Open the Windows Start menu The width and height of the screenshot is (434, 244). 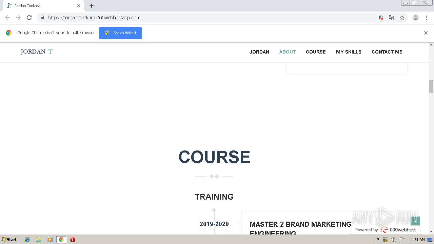coord(9,239)
